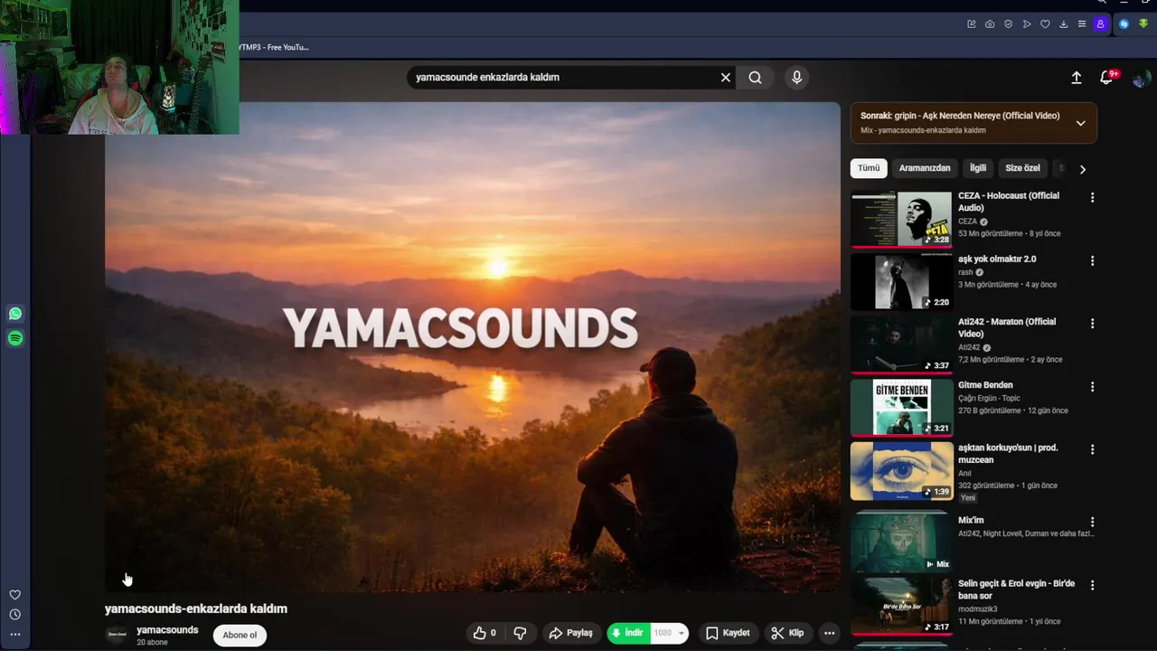
Task: Open Selin geçit & Erol evgin video title
Action: (x=1016, y=590)
